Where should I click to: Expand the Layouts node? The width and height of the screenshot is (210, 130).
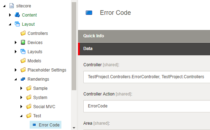[16, 52]
